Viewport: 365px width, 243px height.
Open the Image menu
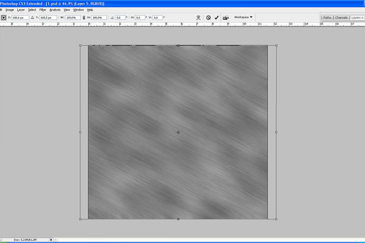(x=10, y=10)
